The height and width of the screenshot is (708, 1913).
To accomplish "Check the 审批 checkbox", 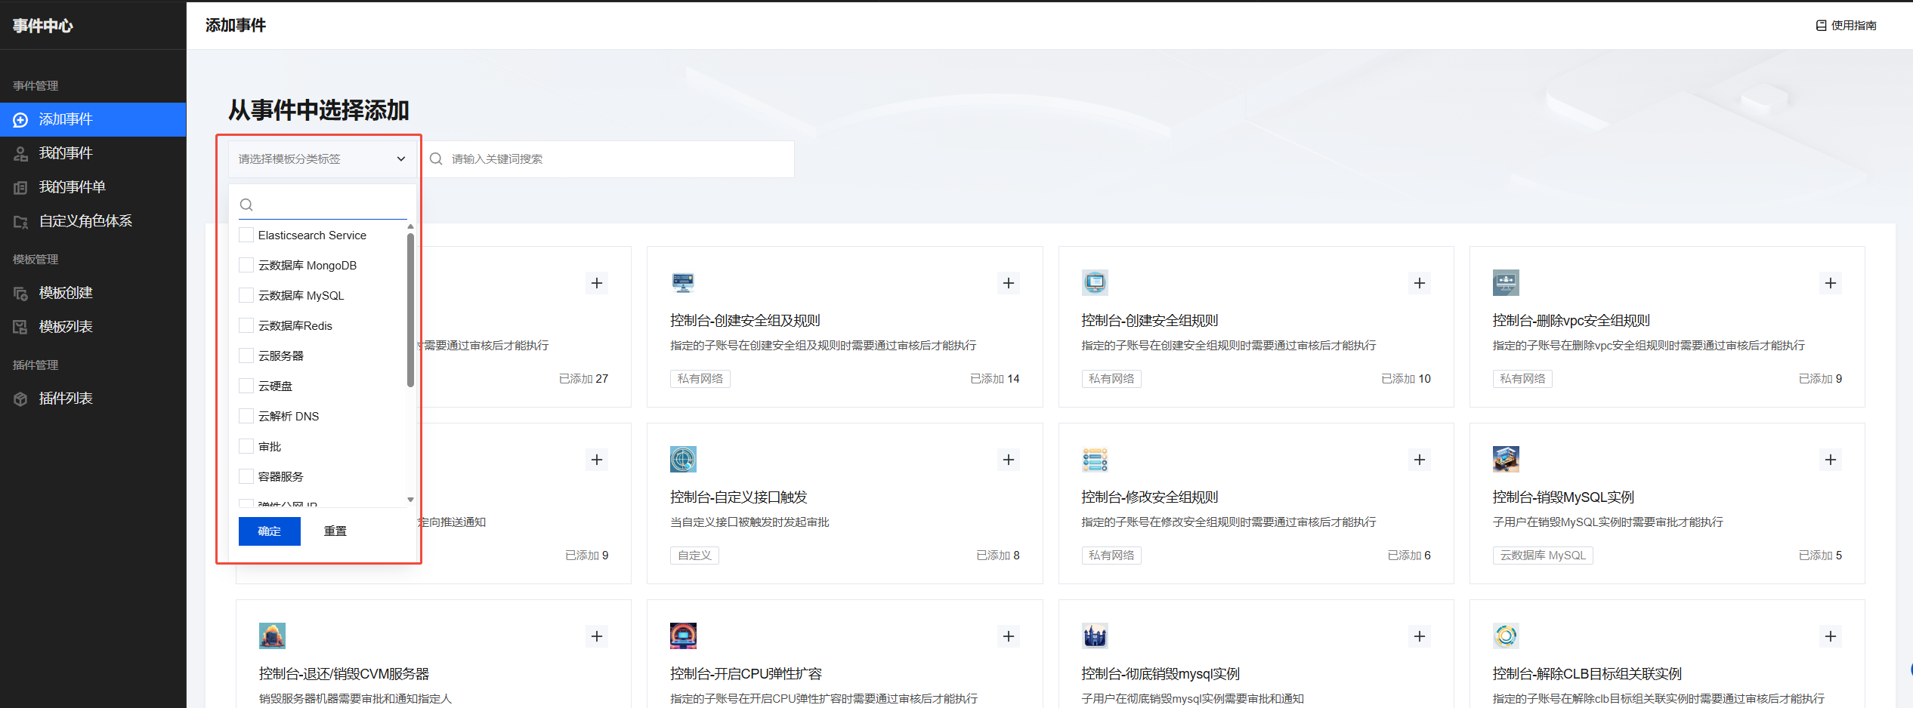I will coord(246,446).
